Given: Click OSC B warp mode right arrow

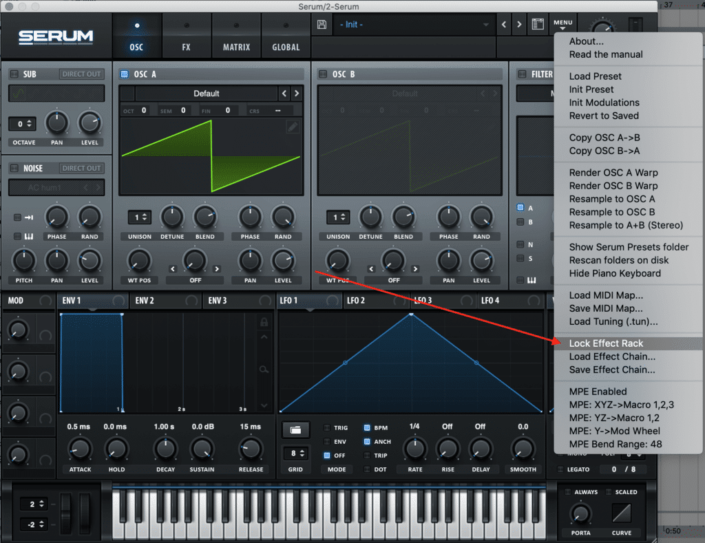Looking at the screenshot, I should pyautogui.click(x=415, y=269).
